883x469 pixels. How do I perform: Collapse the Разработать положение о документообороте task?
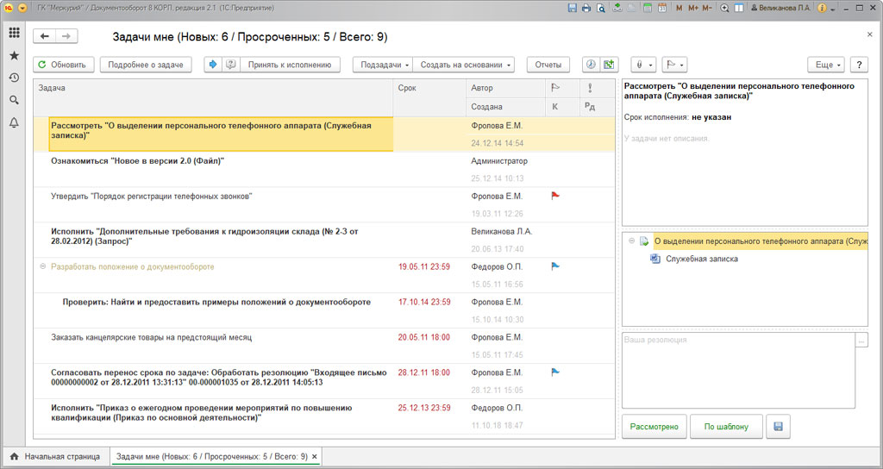43,267
